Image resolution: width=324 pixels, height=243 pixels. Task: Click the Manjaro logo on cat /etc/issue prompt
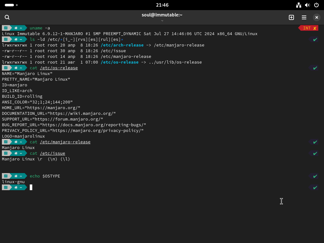click(6, 153)
